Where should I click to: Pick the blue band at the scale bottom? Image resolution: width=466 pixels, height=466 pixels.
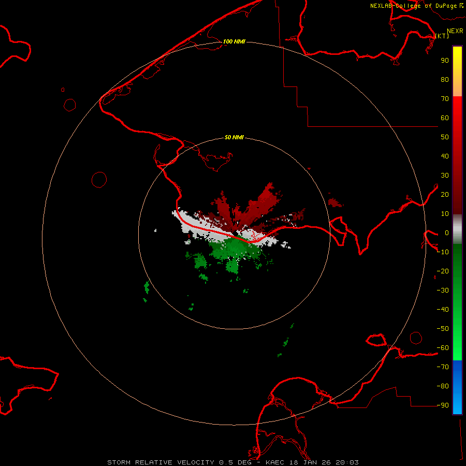point(457,387)
